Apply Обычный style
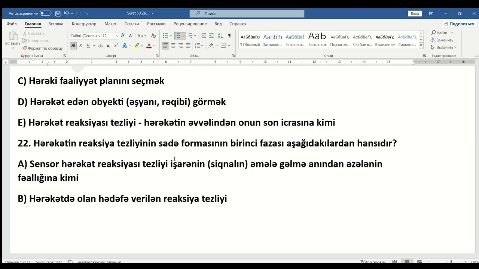479x269 pixels. pos(250,40)
